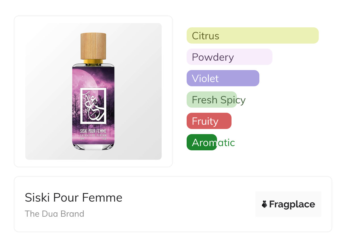Choose the Fresh Spicy accord bar
Image resolution: width=346 pixels, height=246 pixels.
coord(212,100)
